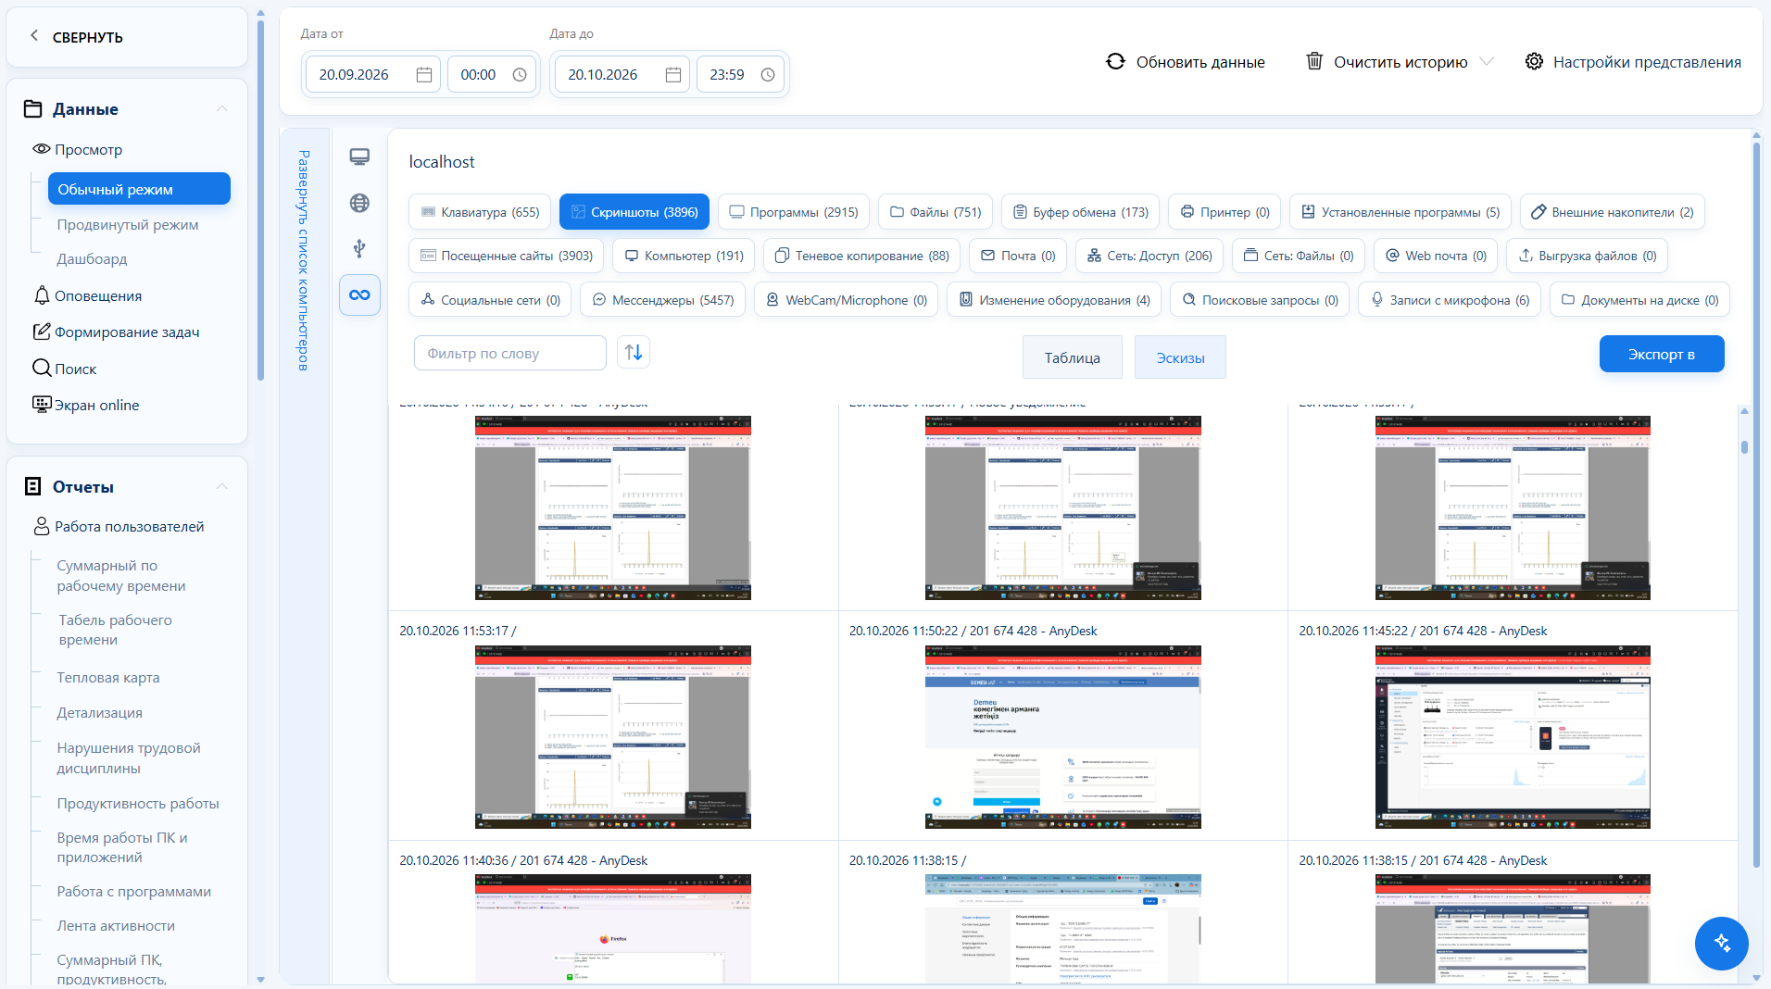Open screenshot thumbnail dated 20.10.2026 11:45:22
Screen dimensions: 1771x989
[1513, 736]
